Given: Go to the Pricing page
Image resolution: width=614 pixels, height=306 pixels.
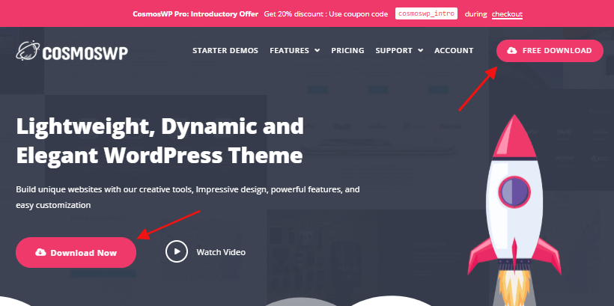Looking at the screenshot, I should 347,50.
